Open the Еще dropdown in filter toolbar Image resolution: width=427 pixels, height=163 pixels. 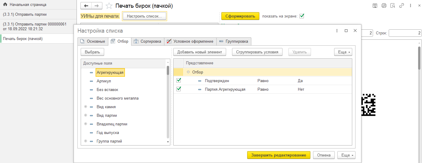(x=343, y=52)
